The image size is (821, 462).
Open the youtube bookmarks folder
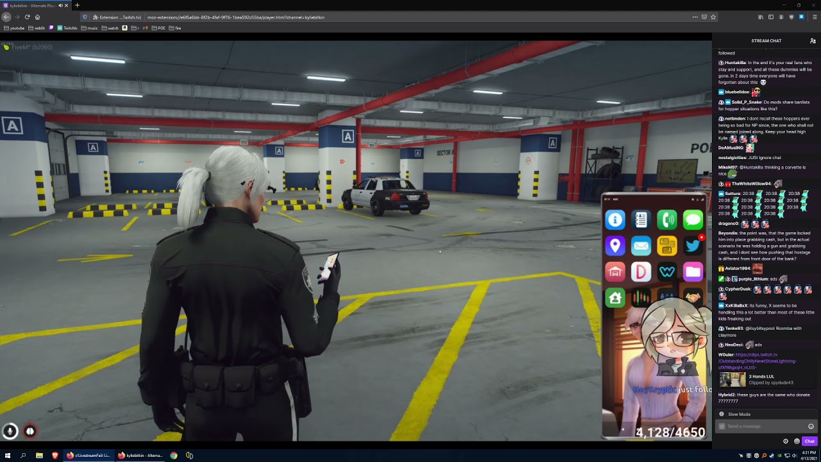pos(14,28)
